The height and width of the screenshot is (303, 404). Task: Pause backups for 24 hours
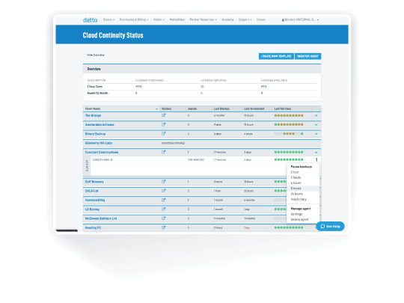[x=296, y=194]
